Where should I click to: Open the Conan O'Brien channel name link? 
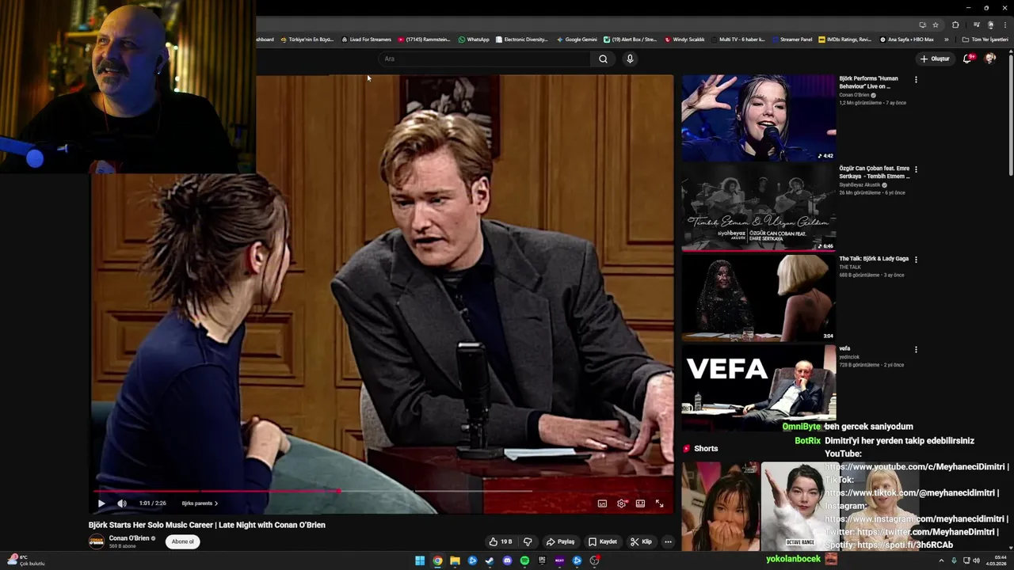pos(129,538)
